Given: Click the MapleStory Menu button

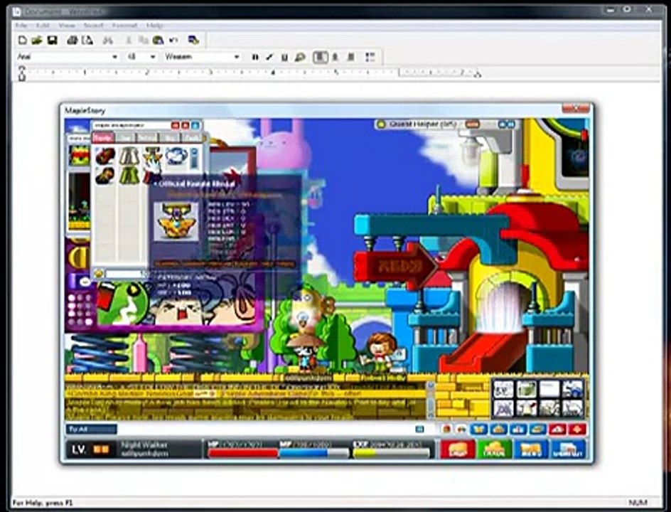Looking at the screenshot, I should [531, 449].
